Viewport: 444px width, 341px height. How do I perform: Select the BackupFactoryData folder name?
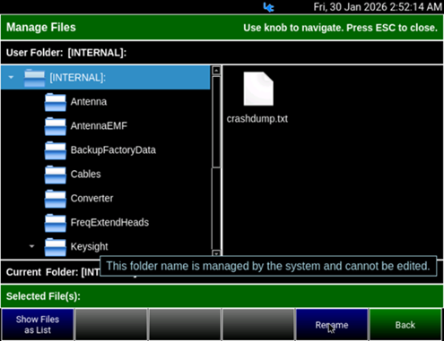[113, 150]
